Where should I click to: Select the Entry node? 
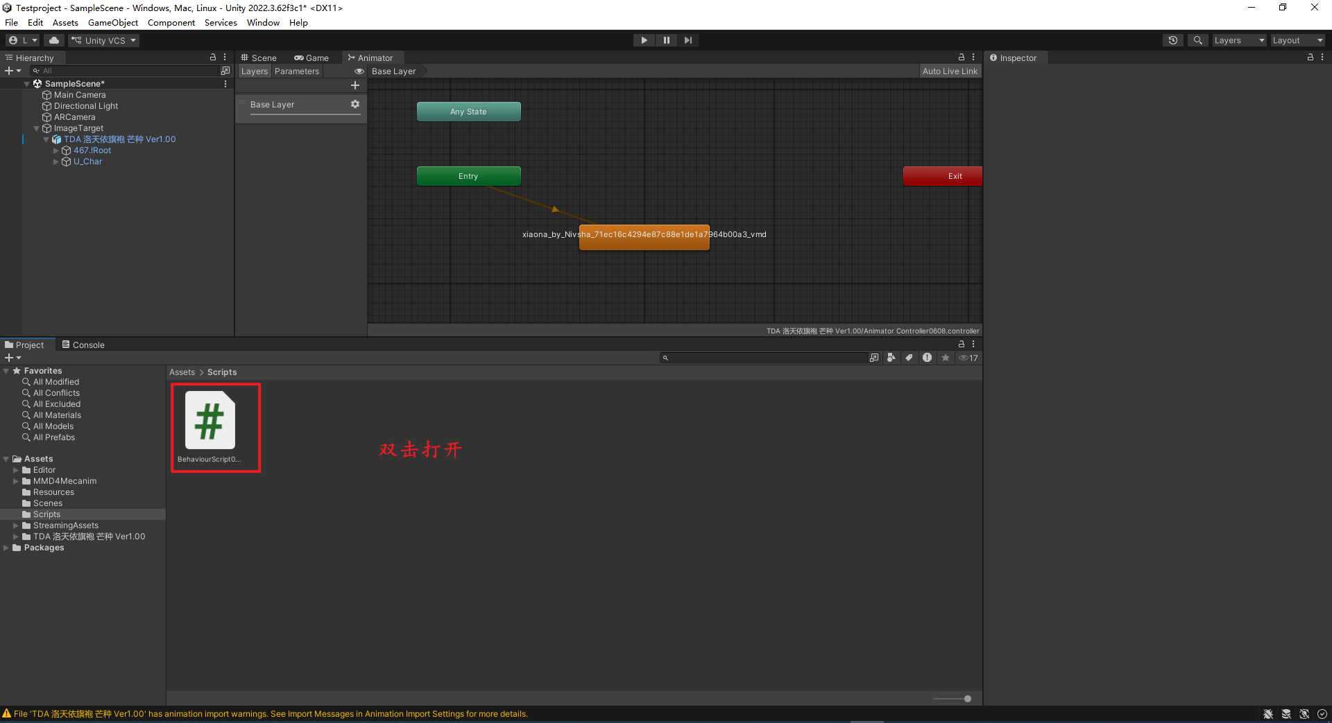(x=468, y=176)
